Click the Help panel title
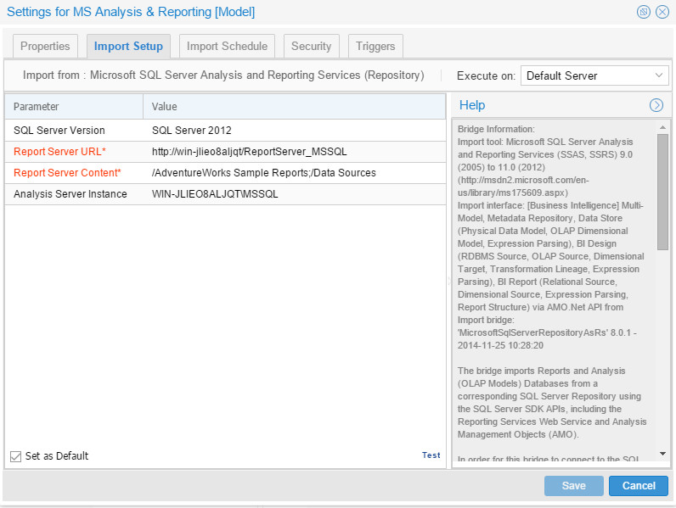The width and height of the screenshot is (676, 508). coord(472,105)
